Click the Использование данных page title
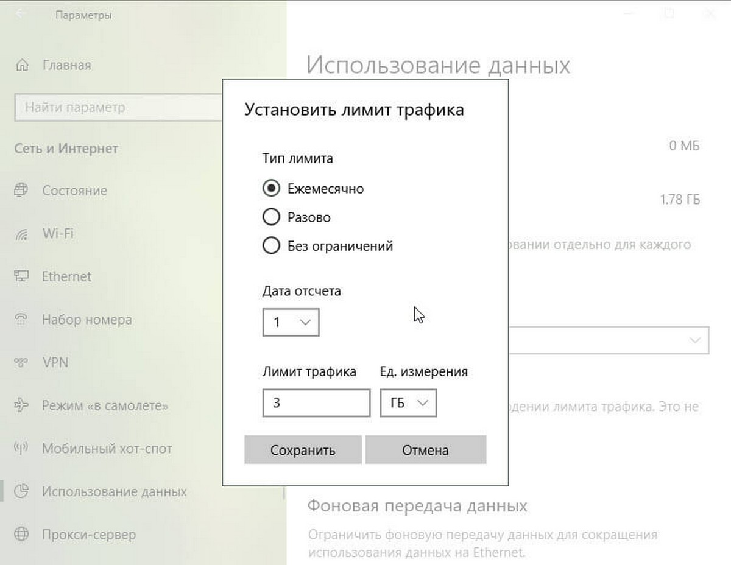 (x=438, y=65)
